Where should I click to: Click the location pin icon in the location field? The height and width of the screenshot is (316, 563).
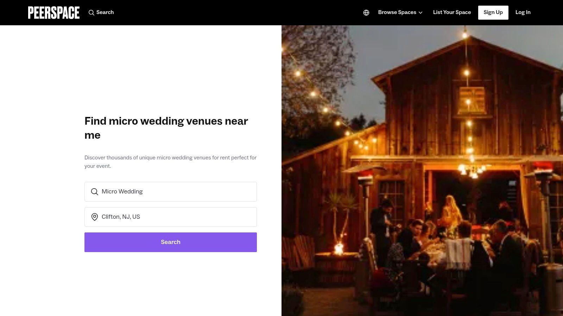pos(94,217)
